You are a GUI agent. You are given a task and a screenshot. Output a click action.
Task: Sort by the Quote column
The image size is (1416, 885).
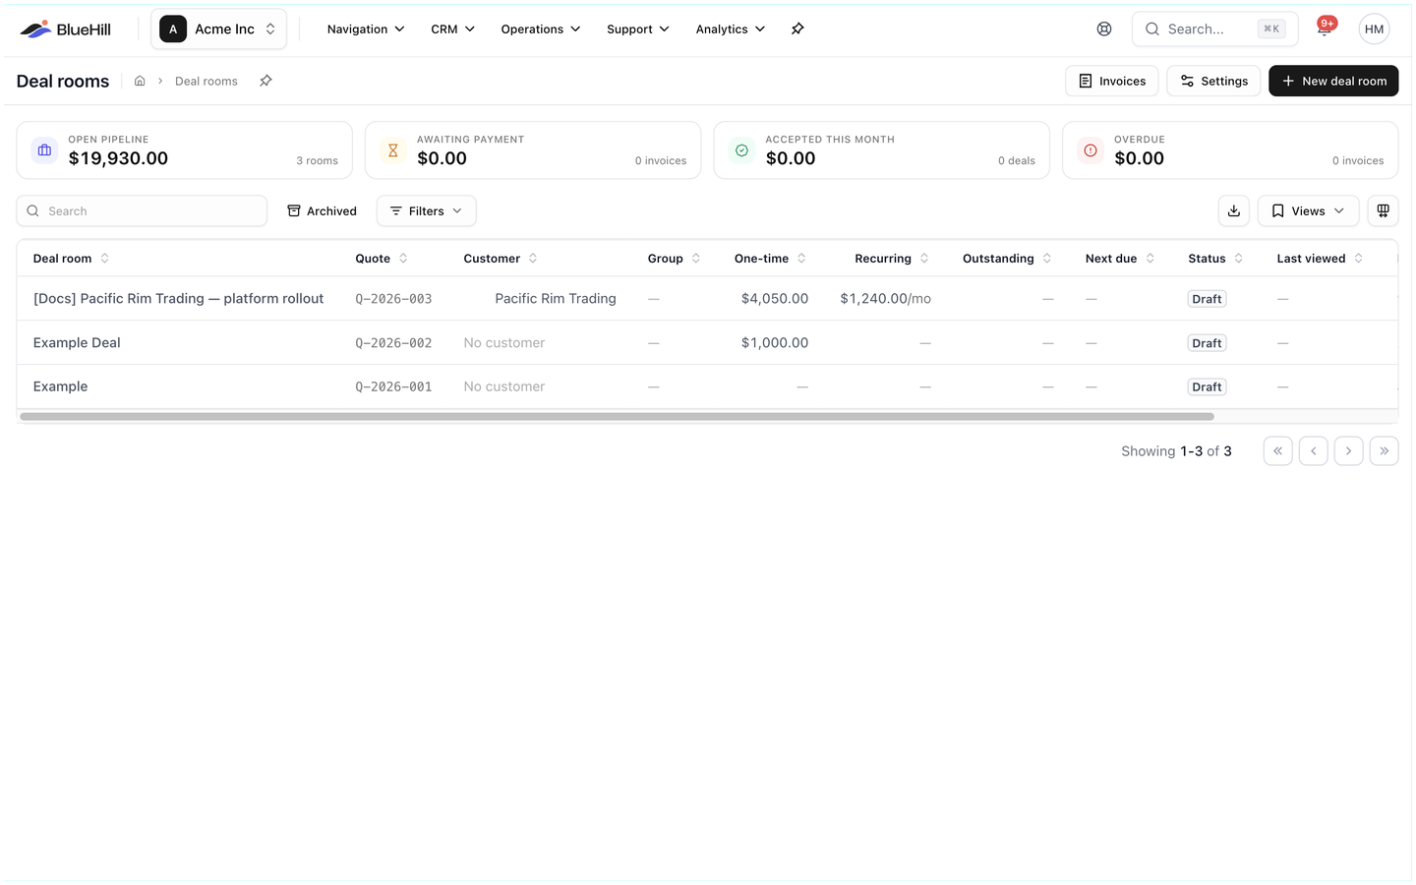click(382, 259)
